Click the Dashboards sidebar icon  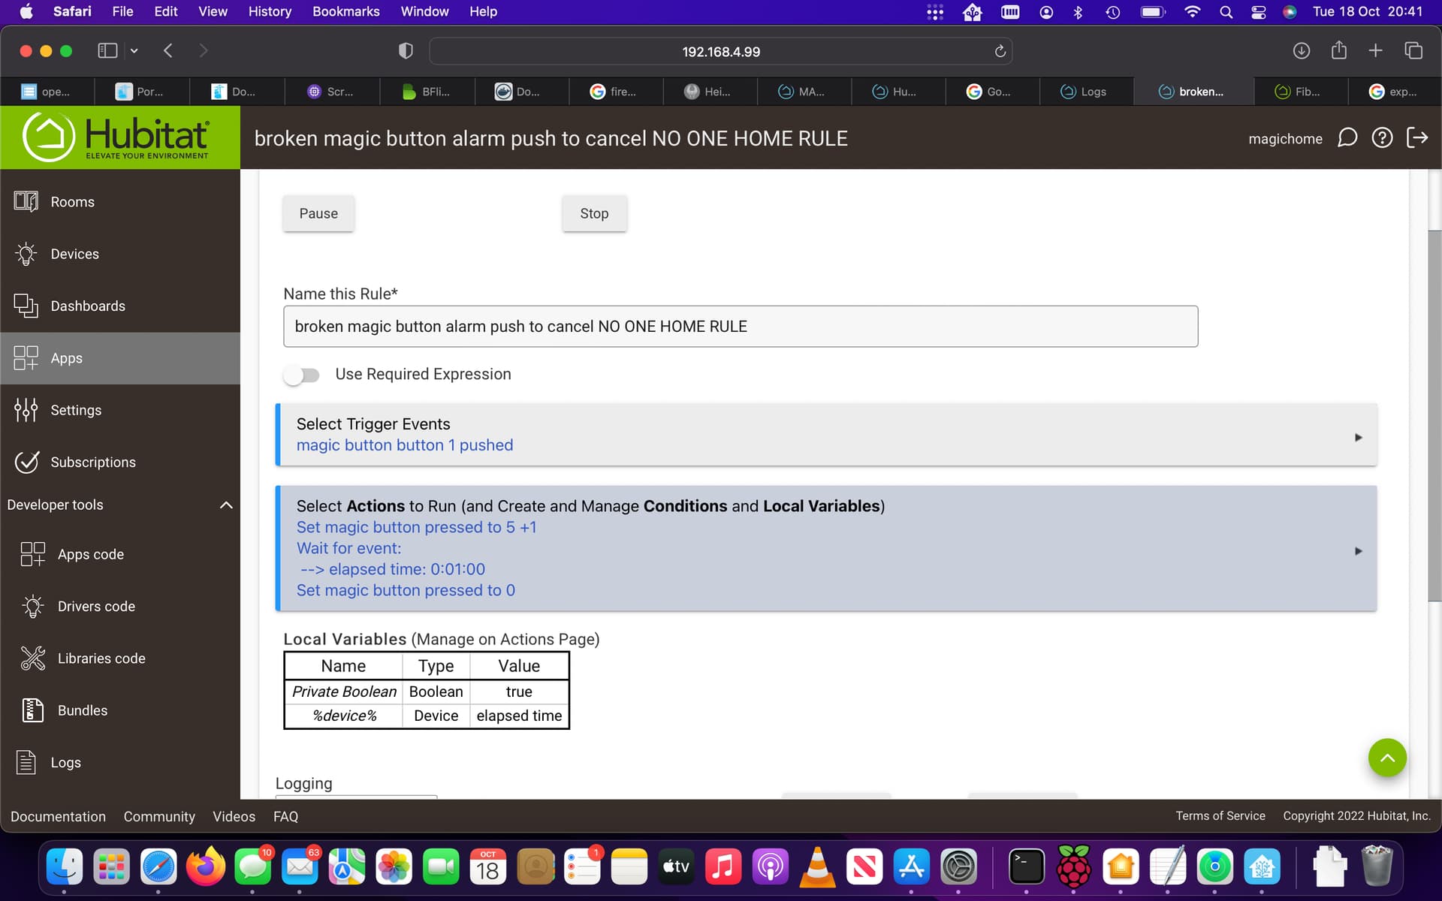[x=26, y=306]
